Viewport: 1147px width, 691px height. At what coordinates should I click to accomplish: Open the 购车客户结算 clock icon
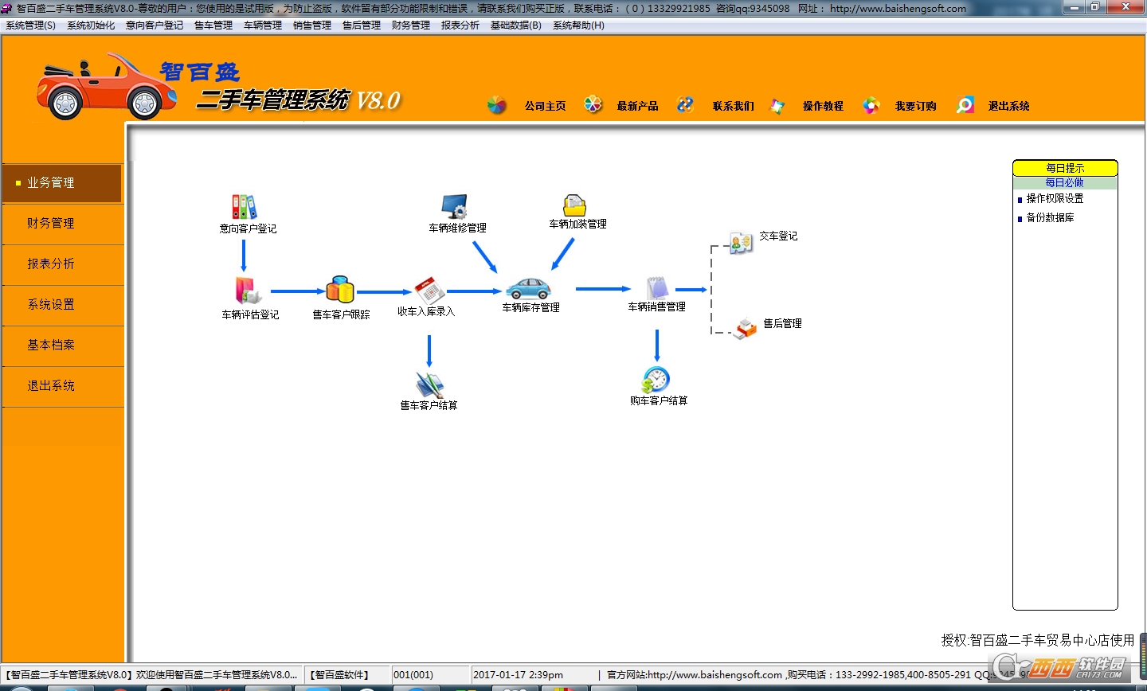(656, 380)
